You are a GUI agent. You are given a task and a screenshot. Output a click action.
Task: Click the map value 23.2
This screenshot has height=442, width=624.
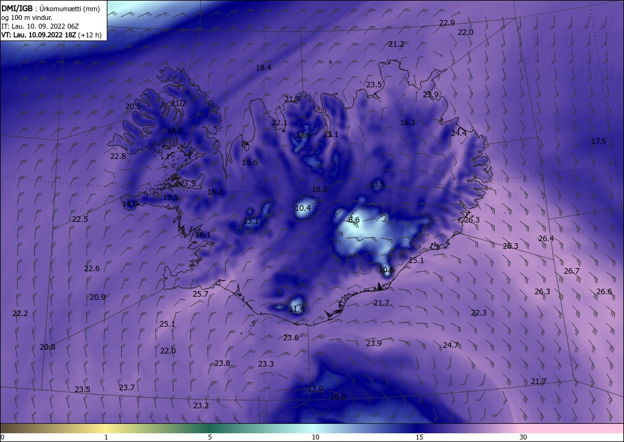[201, 405]
